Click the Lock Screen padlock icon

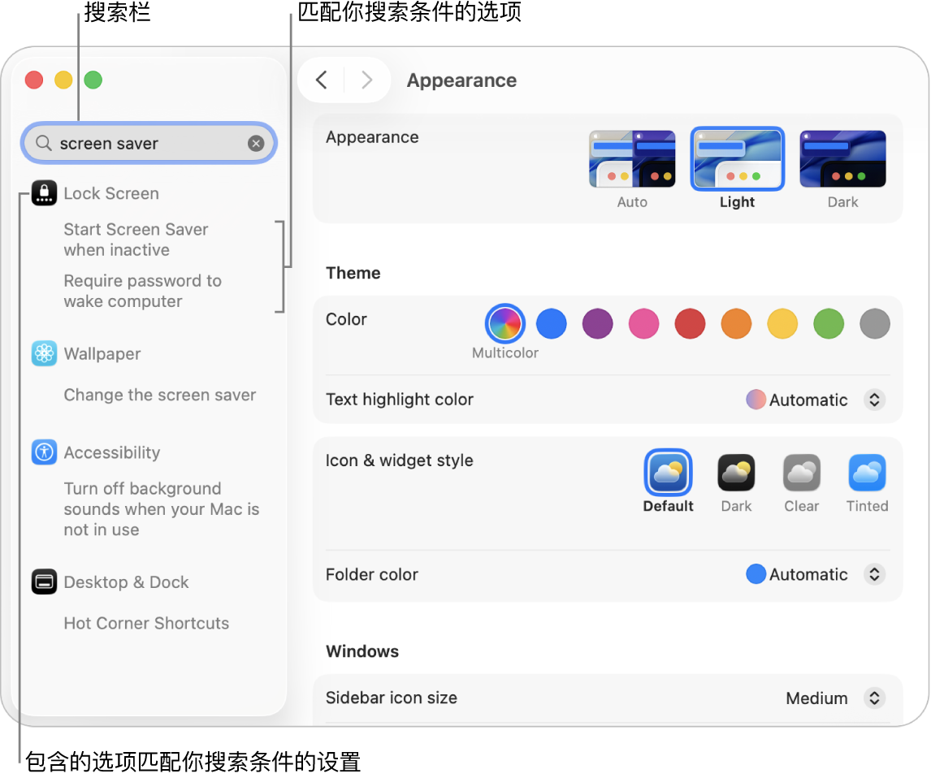[44, 193]
